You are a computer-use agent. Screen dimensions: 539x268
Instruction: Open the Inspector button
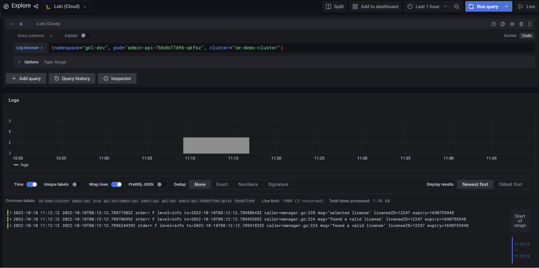(x=117, y=78)
